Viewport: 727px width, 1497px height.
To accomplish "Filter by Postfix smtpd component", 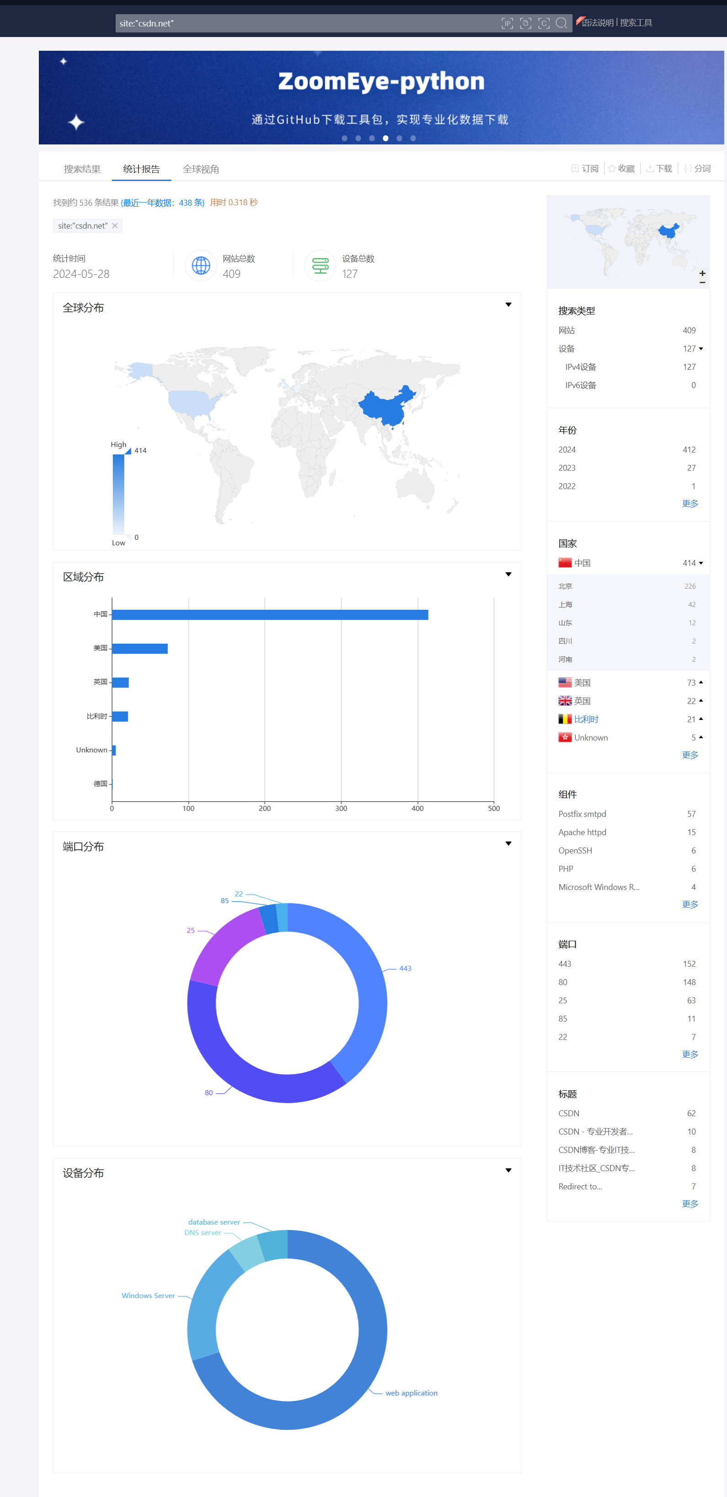I will click(x=627, y=814).
